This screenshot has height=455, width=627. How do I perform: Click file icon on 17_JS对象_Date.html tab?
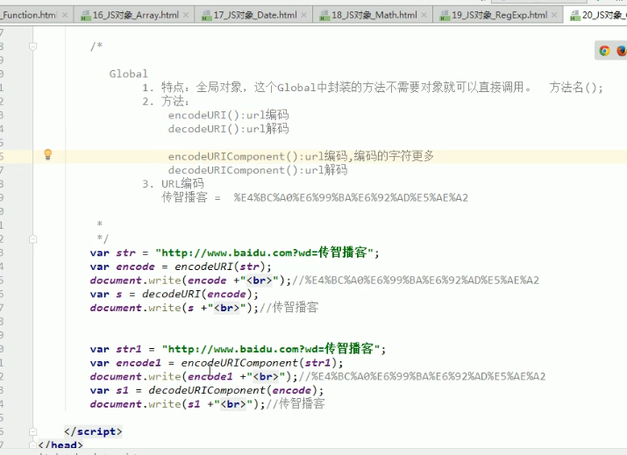pyautogui.click(x=206, y=16)
